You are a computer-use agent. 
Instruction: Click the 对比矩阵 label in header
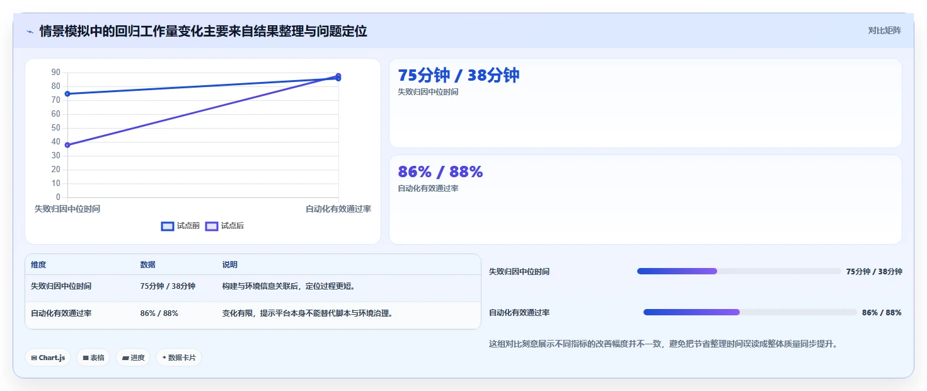[x=885, y=30]
